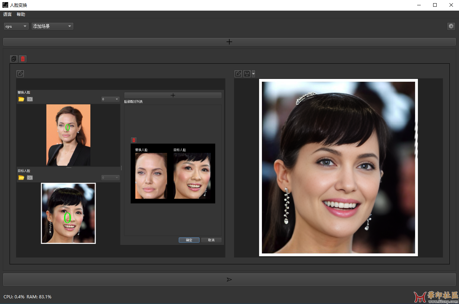Click the edit icon above the input panel
The height and width of the screenshot is (304, 459).
(20, 74)
